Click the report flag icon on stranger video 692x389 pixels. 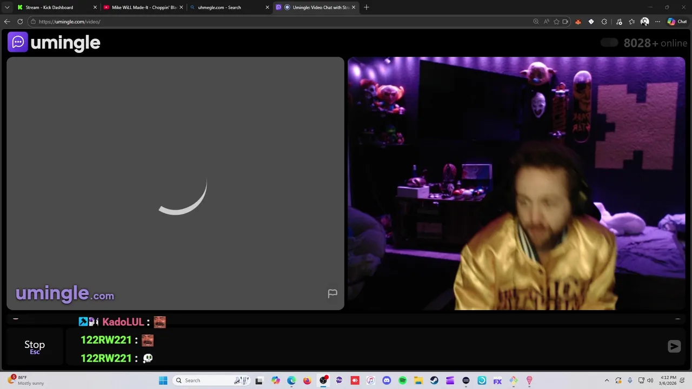click(332, 293)
